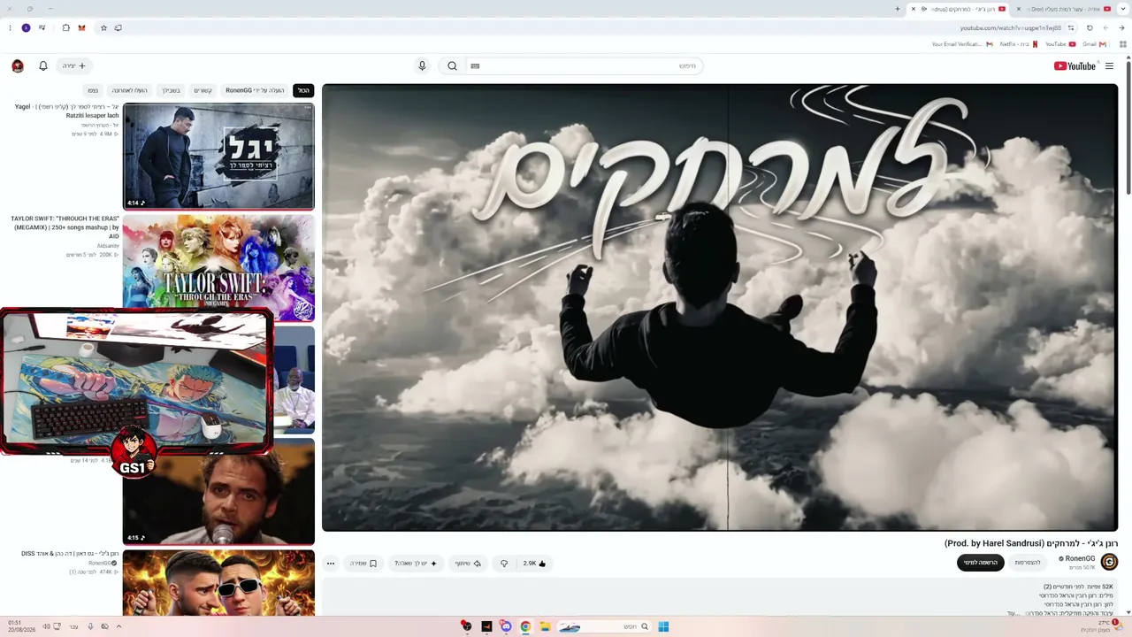Image resolution: width=1132 pixels, height=637 pixels.
Task: Open the on-screen keyboard in search box
Action: click(x=475, y=65)
